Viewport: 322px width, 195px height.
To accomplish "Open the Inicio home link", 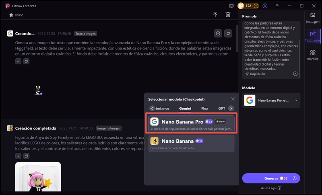I will point(16,15).
